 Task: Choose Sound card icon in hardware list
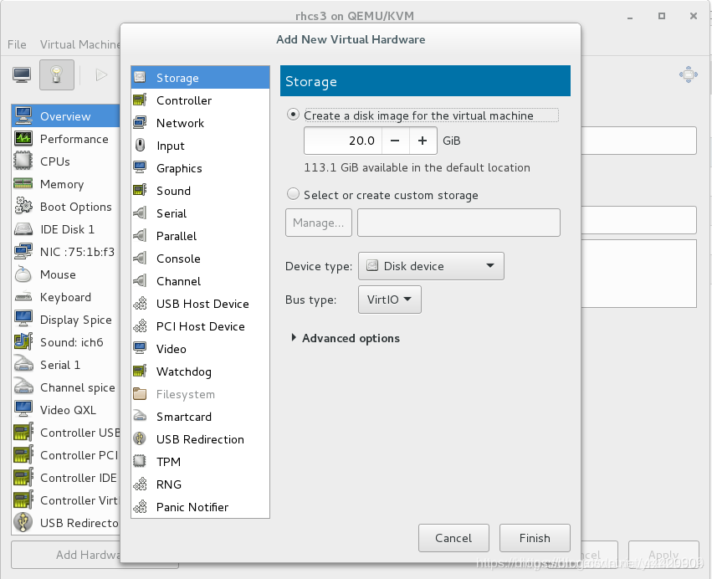click(140, 190)
